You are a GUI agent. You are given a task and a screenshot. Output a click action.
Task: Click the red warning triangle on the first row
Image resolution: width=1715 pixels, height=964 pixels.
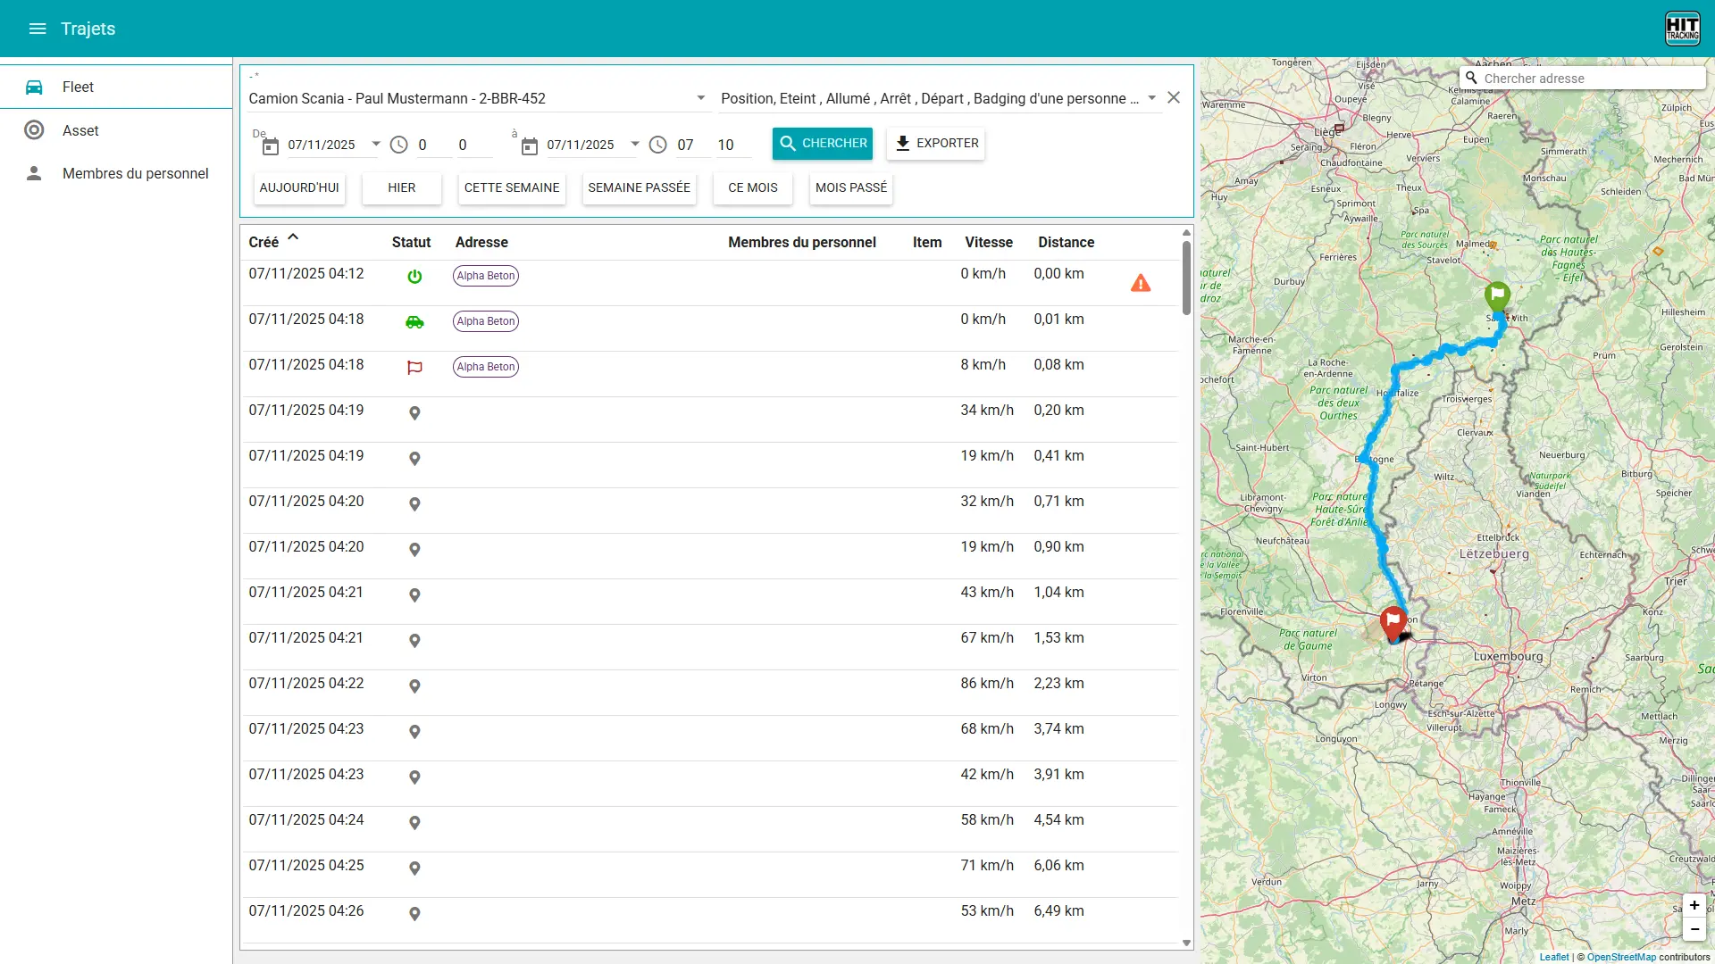point(1142,283)
